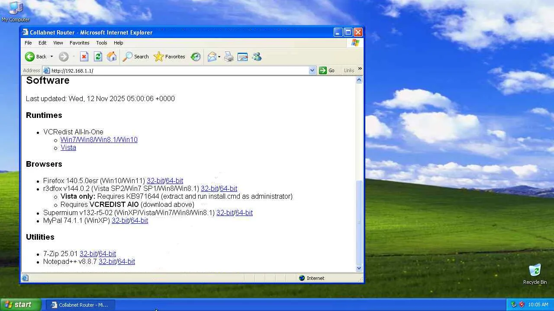554x311 pixels.
Task: Open the Edit menu
Action: click(42, 43)
